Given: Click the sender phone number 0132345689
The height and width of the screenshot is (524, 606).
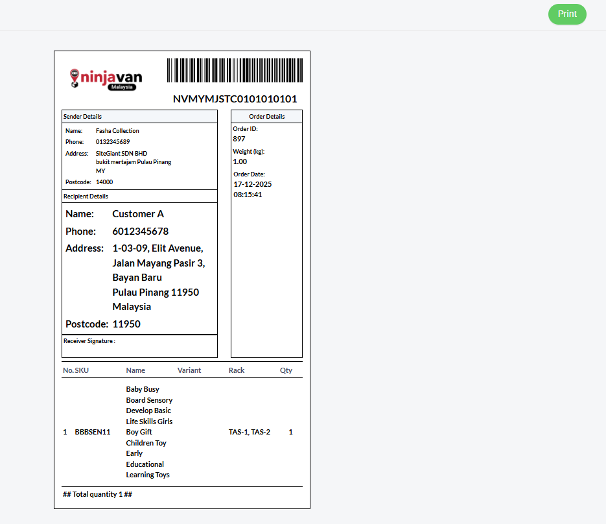Looking at the screenshot, I should (113, 141).
